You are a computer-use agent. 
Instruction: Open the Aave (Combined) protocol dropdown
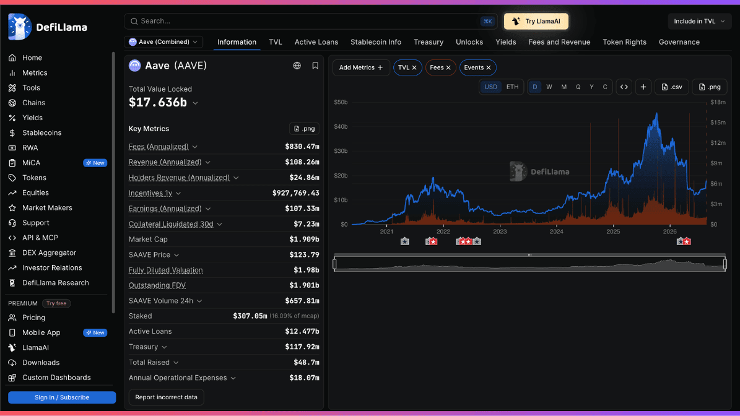coord(163,42)
